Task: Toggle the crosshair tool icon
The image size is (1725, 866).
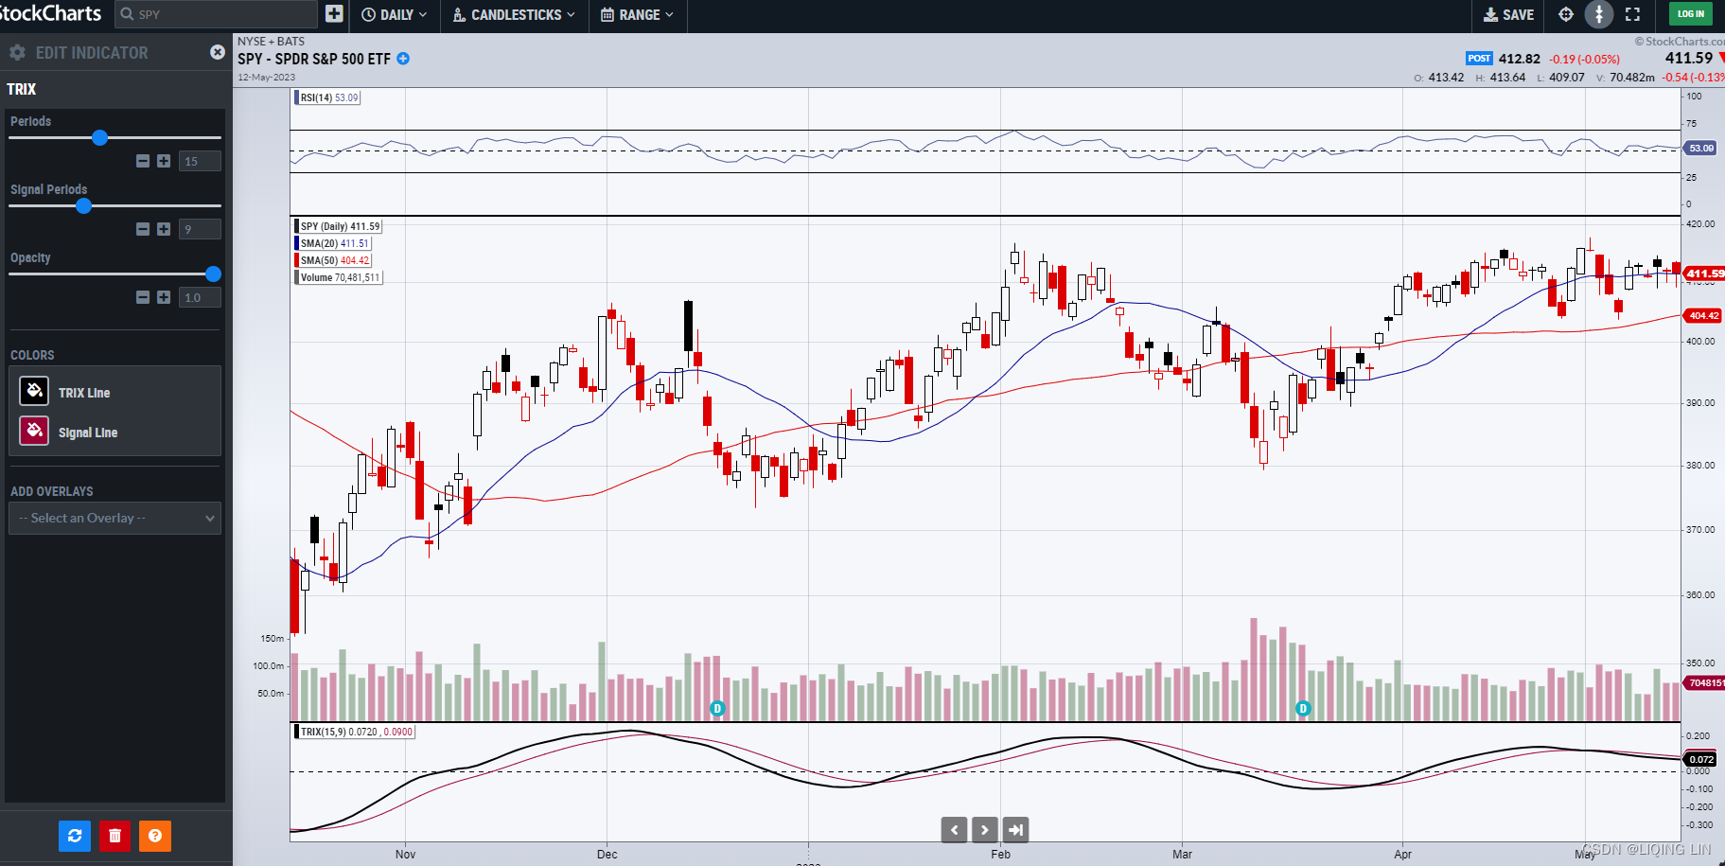Action: [1566, 14]
